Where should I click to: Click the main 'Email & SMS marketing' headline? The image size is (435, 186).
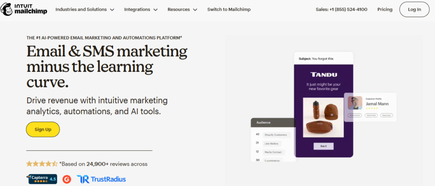coord(107,67)
